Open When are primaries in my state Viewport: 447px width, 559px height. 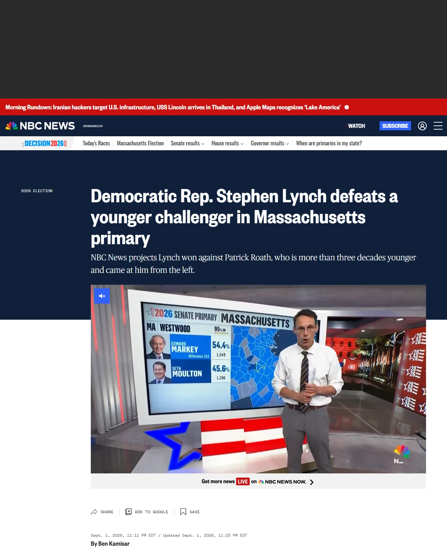point(329,143)
